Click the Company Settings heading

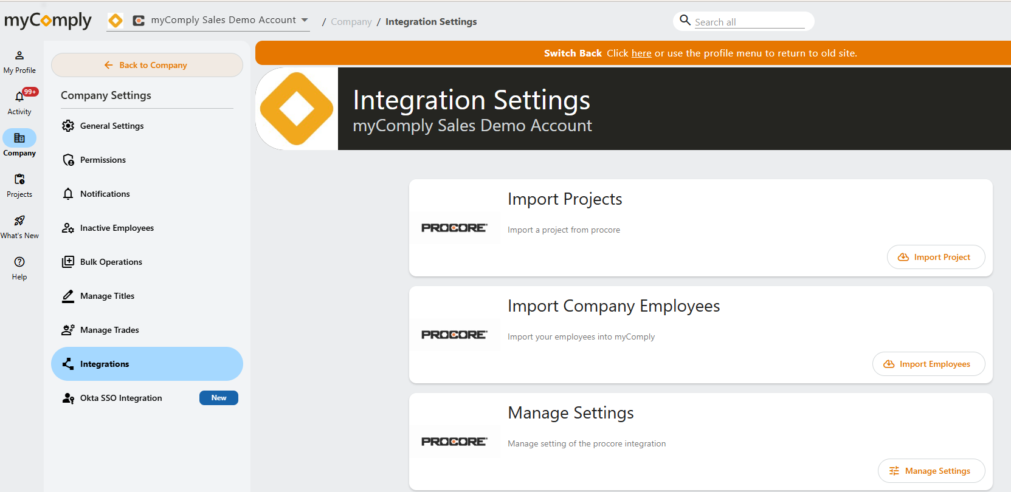point(106,95)
